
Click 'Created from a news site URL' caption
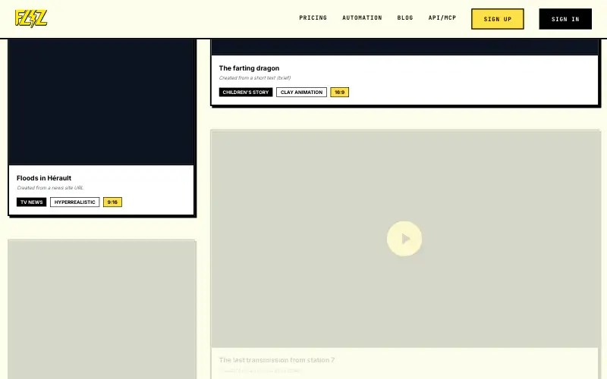(50, 188)
